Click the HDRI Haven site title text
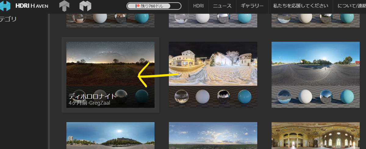 pos(32,6)
